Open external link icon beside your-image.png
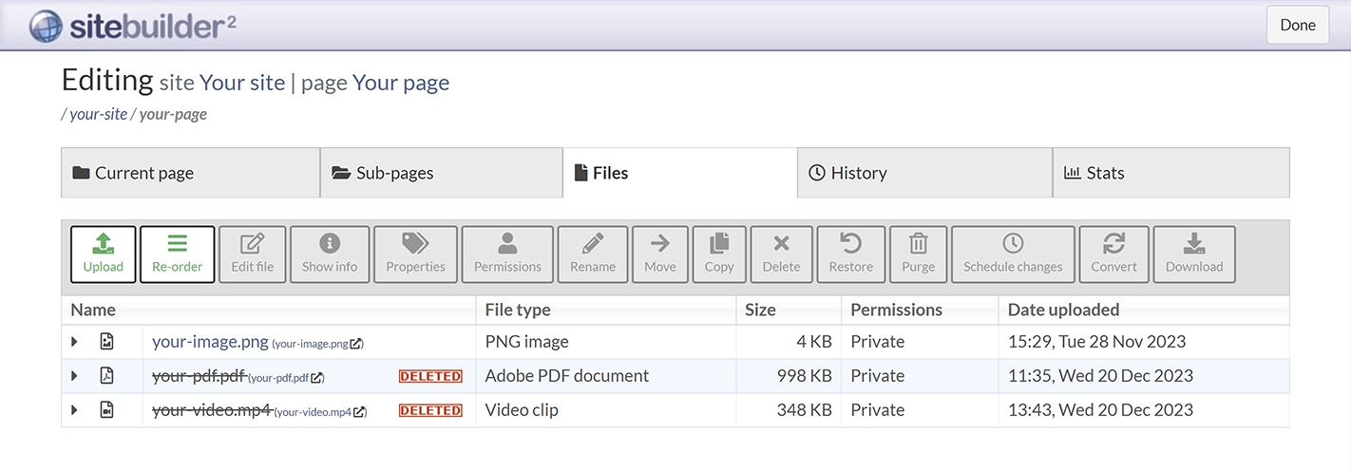 [356, 344]
